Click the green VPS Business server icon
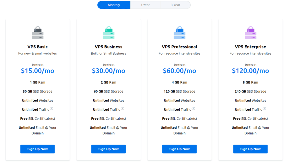Viewport: 288px width, 165px height. coord(108,33)
